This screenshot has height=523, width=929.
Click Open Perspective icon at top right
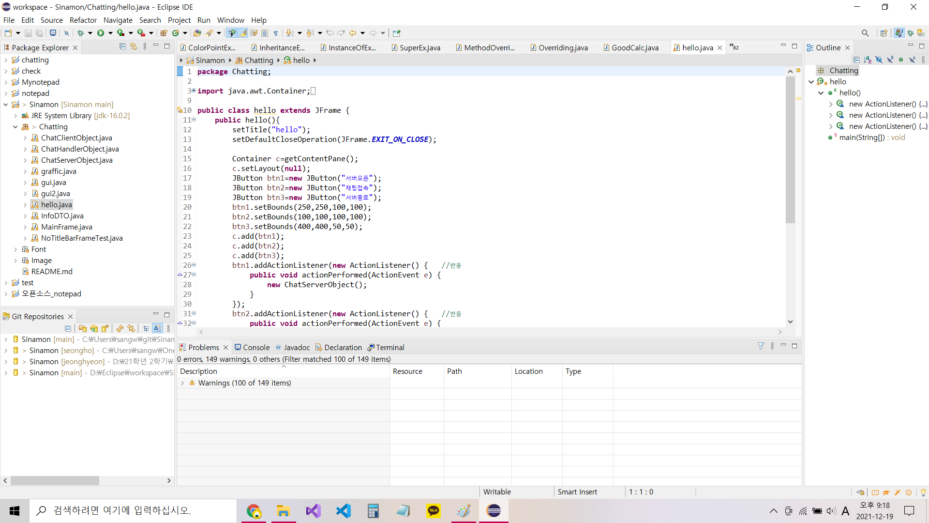coord(884,33)
